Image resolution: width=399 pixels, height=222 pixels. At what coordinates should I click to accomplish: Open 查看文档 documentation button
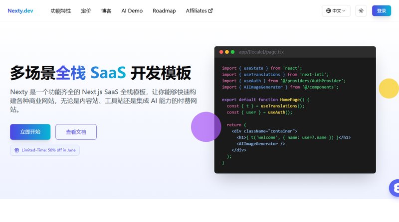pyautogui.click(x=76, y=132)
